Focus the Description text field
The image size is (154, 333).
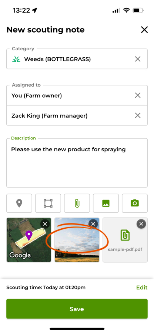tap(77, 163)
